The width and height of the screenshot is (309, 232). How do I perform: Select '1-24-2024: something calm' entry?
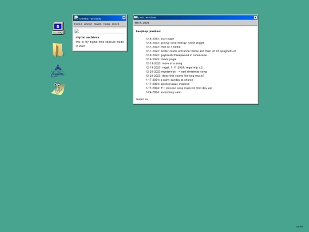[163, 92]
